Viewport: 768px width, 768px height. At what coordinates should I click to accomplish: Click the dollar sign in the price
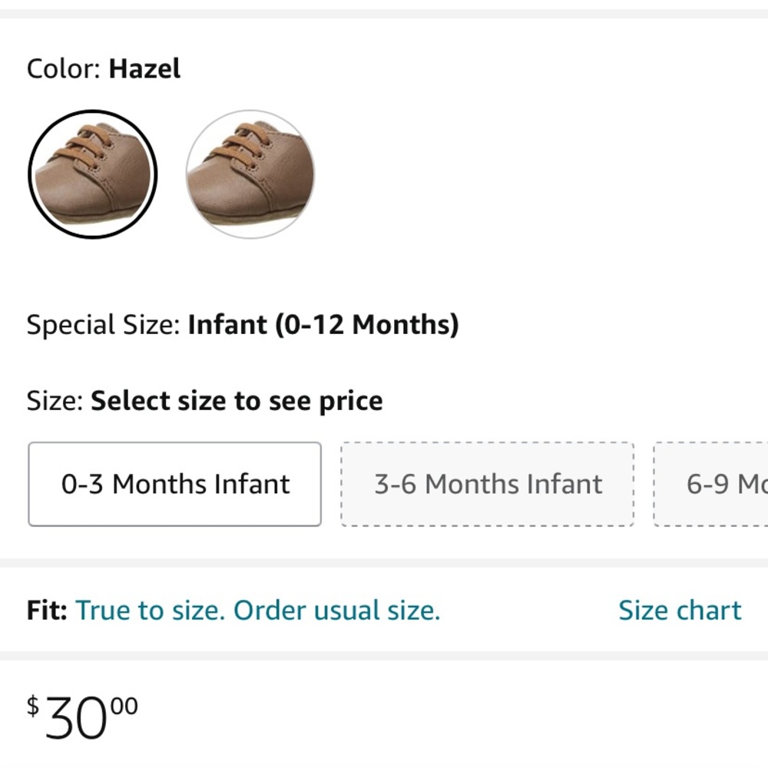pos(33,706)
